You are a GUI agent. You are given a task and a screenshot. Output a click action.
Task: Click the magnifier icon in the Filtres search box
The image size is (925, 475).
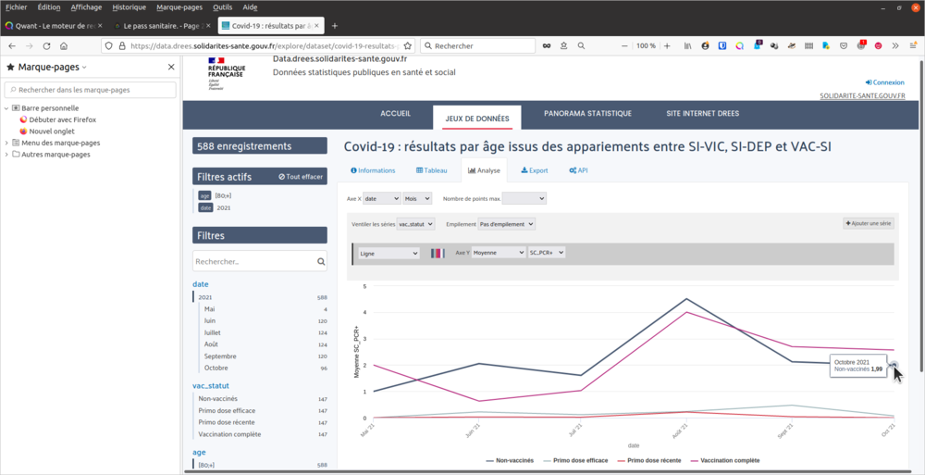click(321, 262)
